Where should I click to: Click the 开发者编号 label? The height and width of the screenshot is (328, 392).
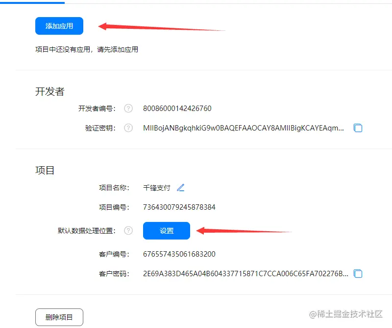pos(97,109)
